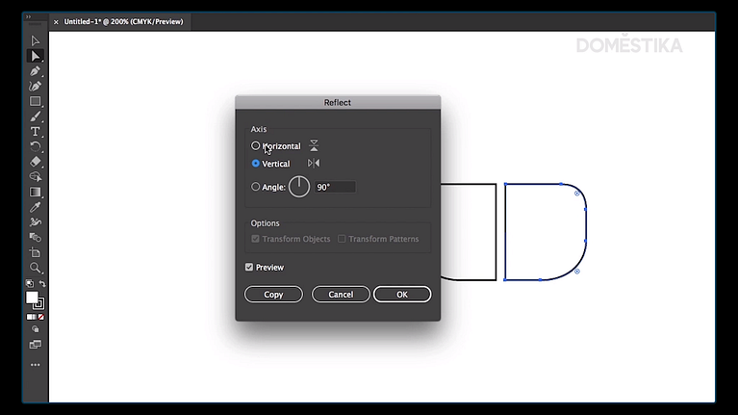Toggle the Preview checkbox
Image resolution: width=738 pixels, height=415 pixels.
tap(250, 268)
